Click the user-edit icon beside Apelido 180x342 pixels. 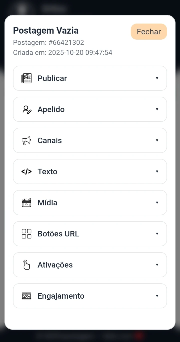click(x=26, y=110)
